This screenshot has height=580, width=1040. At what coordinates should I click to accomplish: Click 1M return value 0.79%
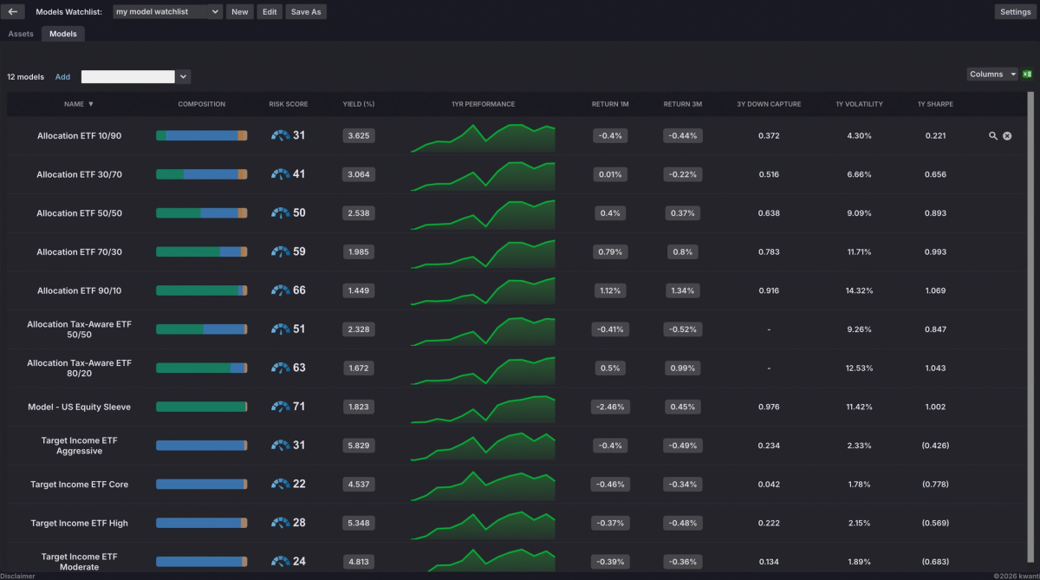(611, 251)
